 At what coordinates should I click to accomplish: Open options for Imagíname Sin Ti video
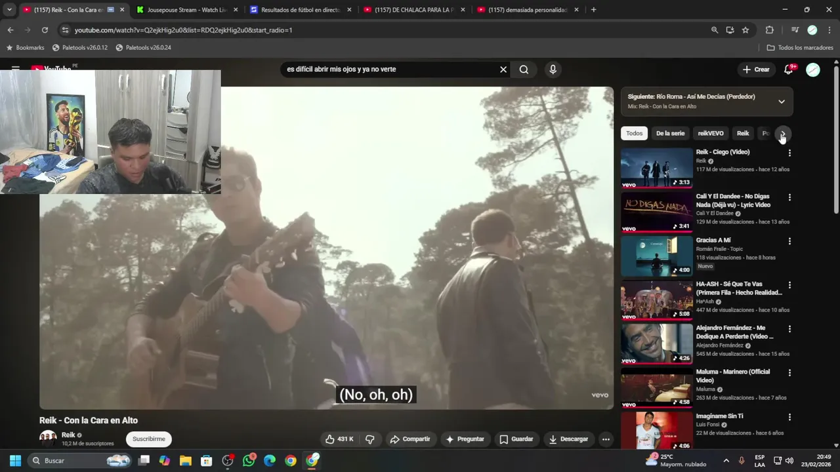click(x=789, y=417)
